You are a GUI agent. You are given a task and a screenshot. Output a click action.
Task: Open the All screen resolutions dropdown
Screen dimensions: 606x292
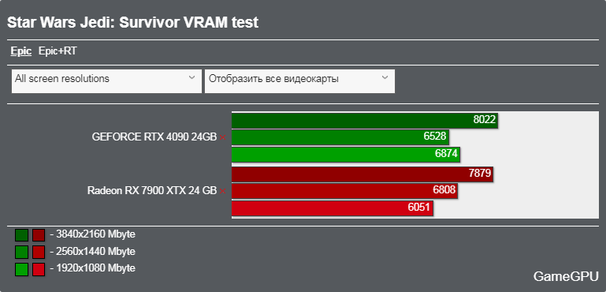coord(106,81)
